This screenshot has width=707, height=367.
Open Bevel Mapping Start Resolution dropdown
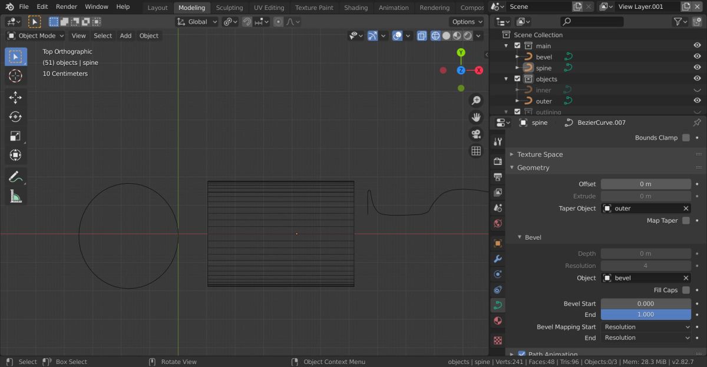646,327
